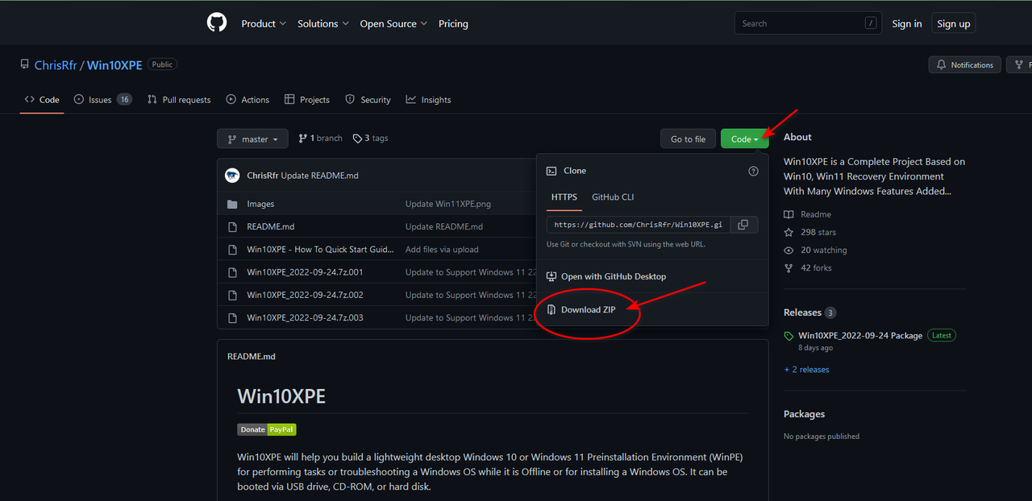Open the Security tab
Viewport: 1032px width, 501px height.
click(x=368, y=100)
